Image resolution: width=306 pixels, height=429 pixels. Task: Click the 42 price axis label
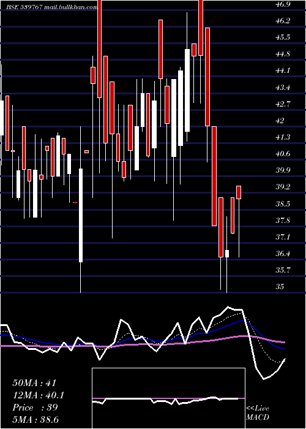(280, 121)
